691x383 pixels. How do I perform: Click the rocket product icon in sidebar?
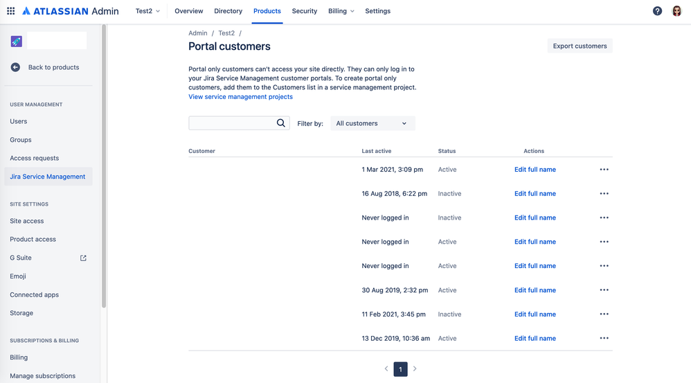[x=17, y=42]
